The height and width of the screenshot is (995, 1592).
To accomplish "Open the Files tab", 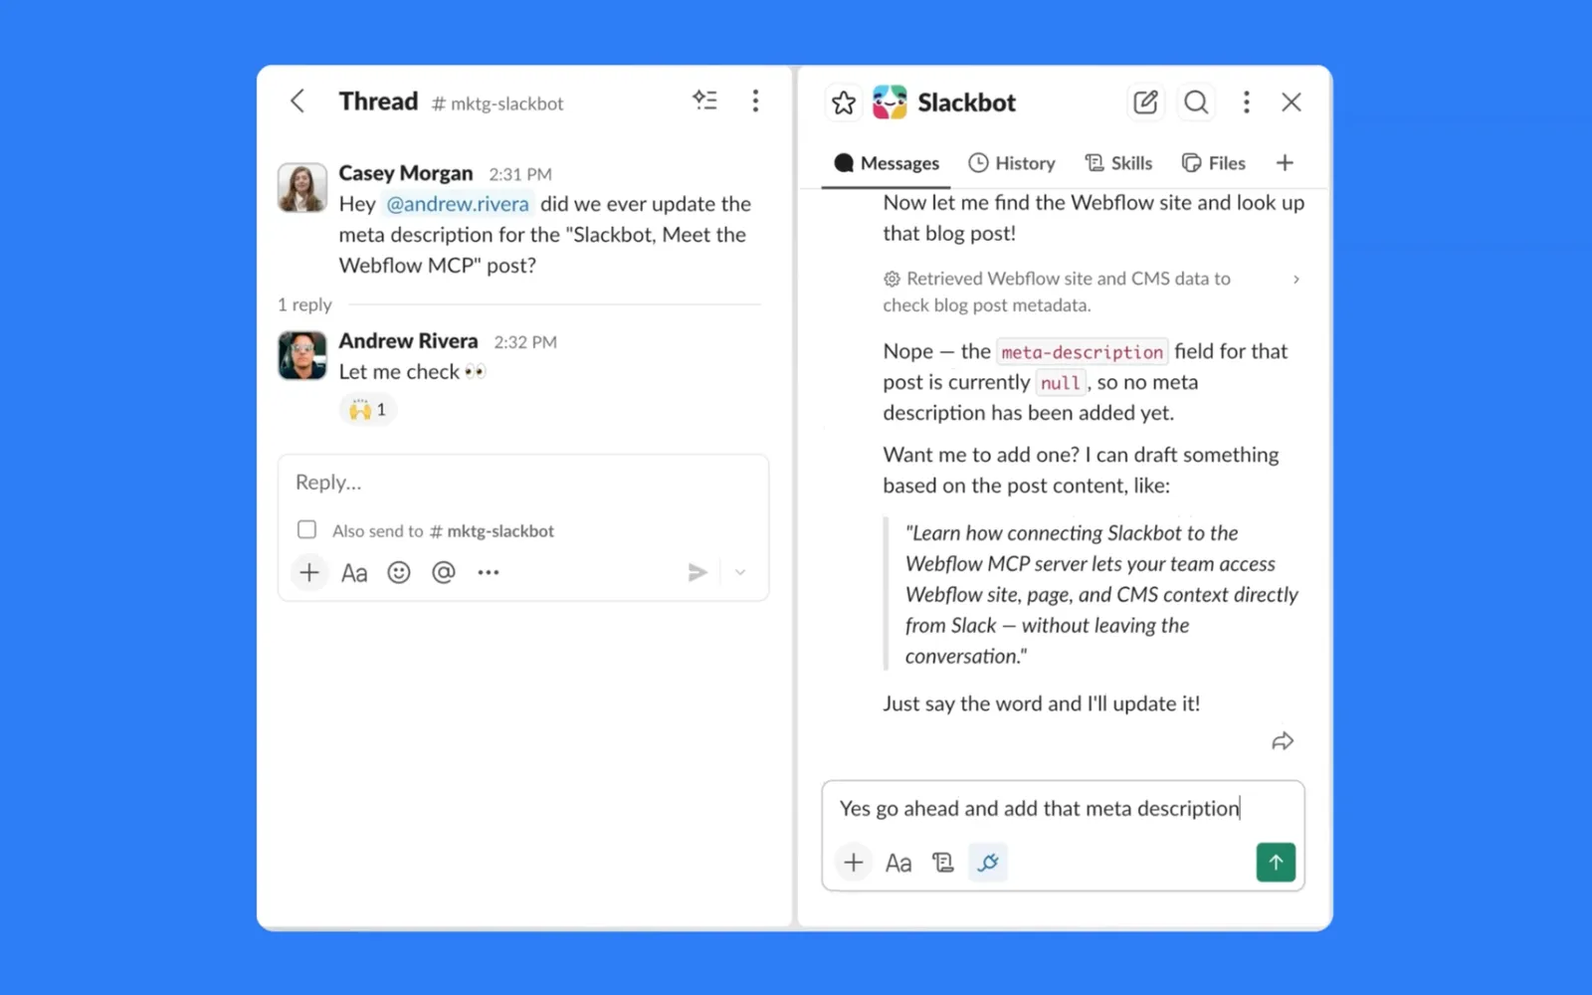I will click(1214, 163).
